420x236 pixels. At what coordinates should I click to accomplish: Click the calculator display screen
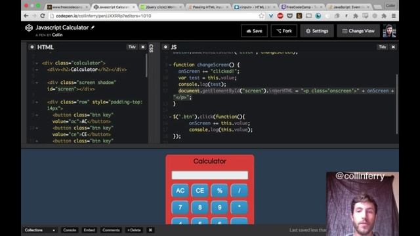[210, 175]
